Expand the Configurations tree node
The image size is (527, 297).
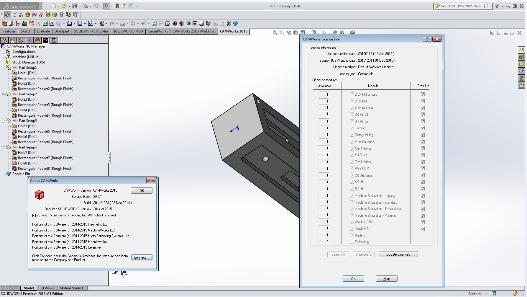[3, 52]
